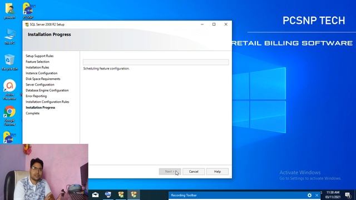The image size is (356, 200).
Task: Minimize the SQL Server Setup window
Action: (x=202, y=24)
